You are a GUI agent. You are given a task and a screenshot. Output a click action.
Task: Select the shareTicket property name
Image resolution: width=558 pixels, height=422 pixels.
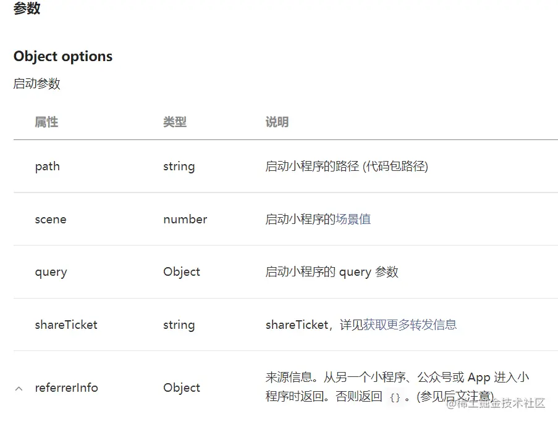pos(66,325)
